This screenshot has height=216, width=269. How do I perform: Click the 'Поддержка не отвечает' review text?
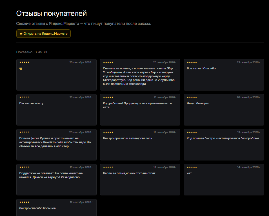point(52,175)
